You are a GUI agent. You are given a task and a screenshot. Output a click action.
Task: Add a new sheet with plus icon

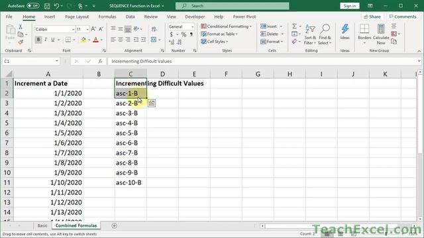click(x=114, y=226)
